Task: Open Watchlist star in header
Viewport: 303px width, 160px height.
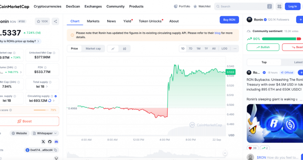Action: point(202,6)
